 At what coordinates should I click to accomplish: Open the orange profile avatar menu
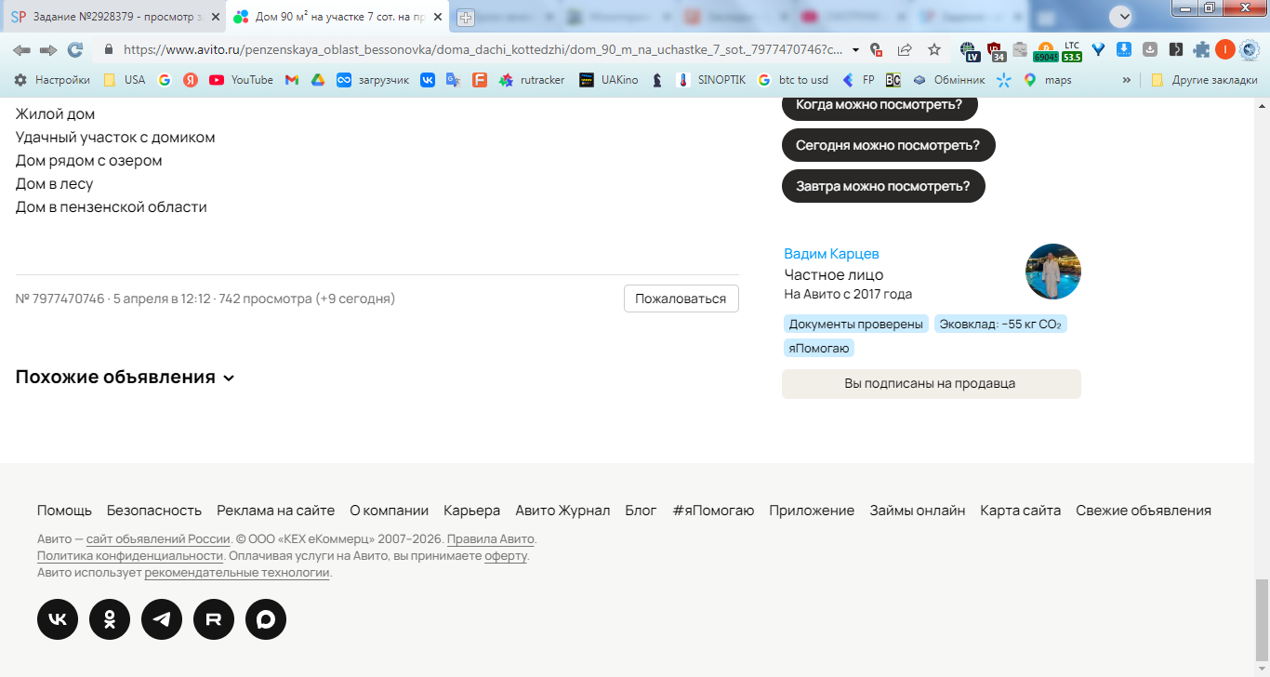[x=1225, y=49]
